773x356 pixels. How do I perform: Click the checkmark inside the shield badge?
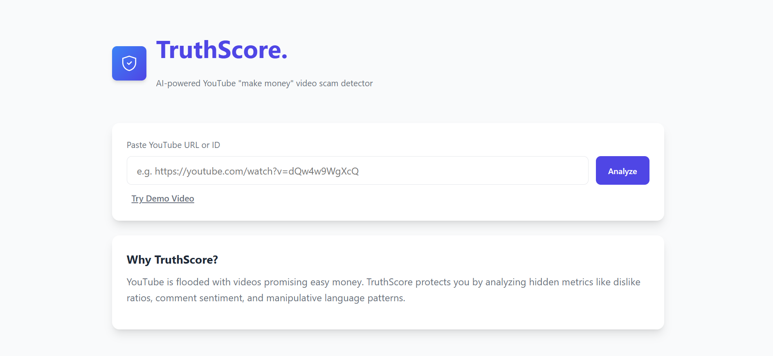129,63
